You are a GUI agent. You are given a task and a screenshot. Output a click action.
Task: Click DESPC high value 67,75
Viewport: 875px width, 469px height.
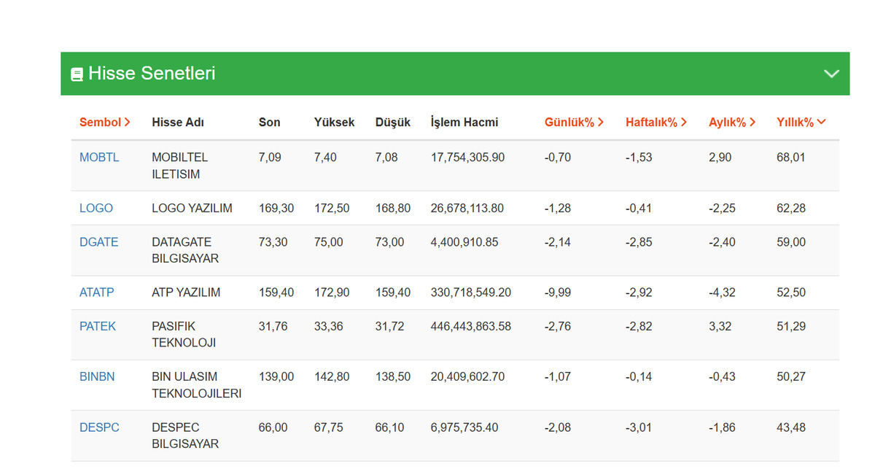coord(329,427)
